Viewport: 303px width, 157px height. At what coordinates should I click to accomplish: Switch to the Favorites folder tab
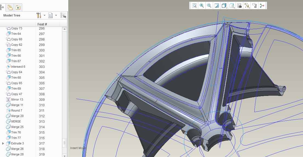pos(18,7)
